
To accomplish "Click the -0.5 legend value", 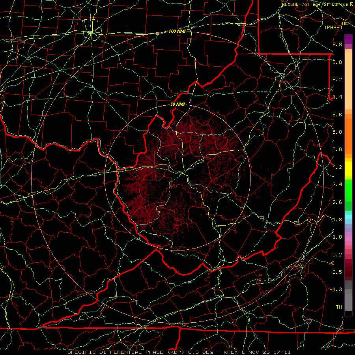I will [x=336, y=272].
